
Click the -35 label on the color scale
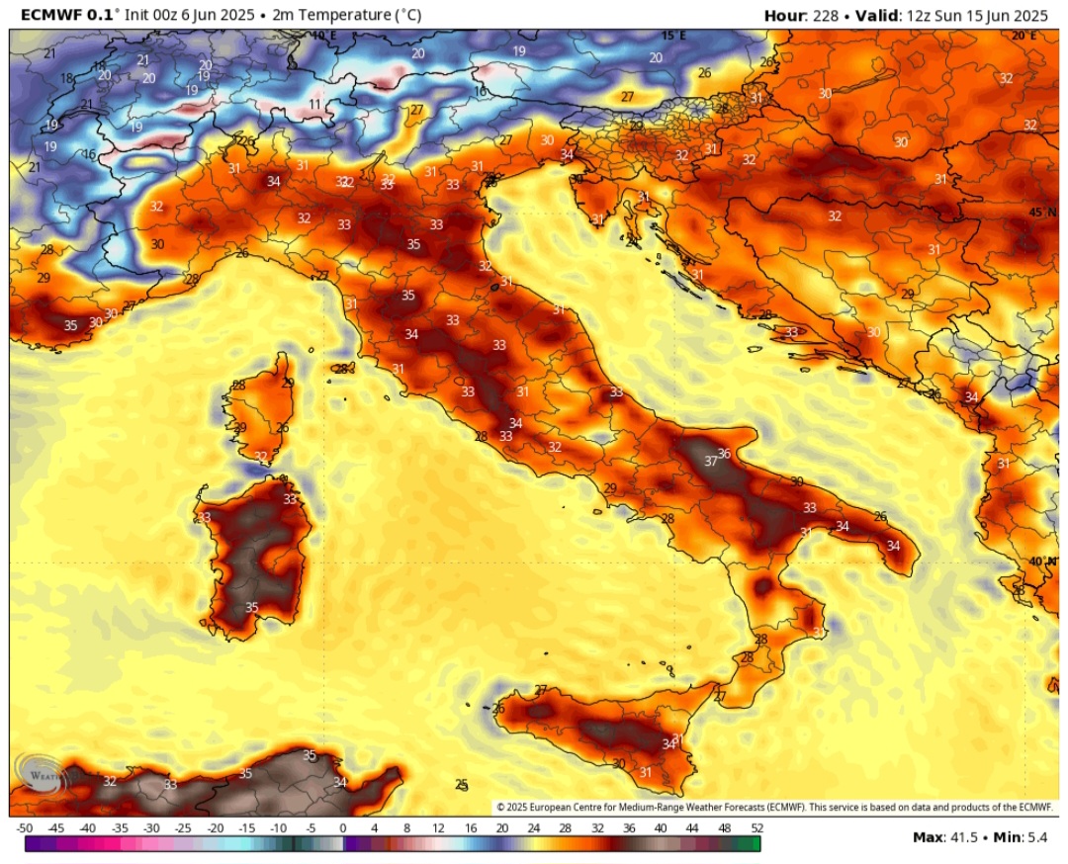120,827
